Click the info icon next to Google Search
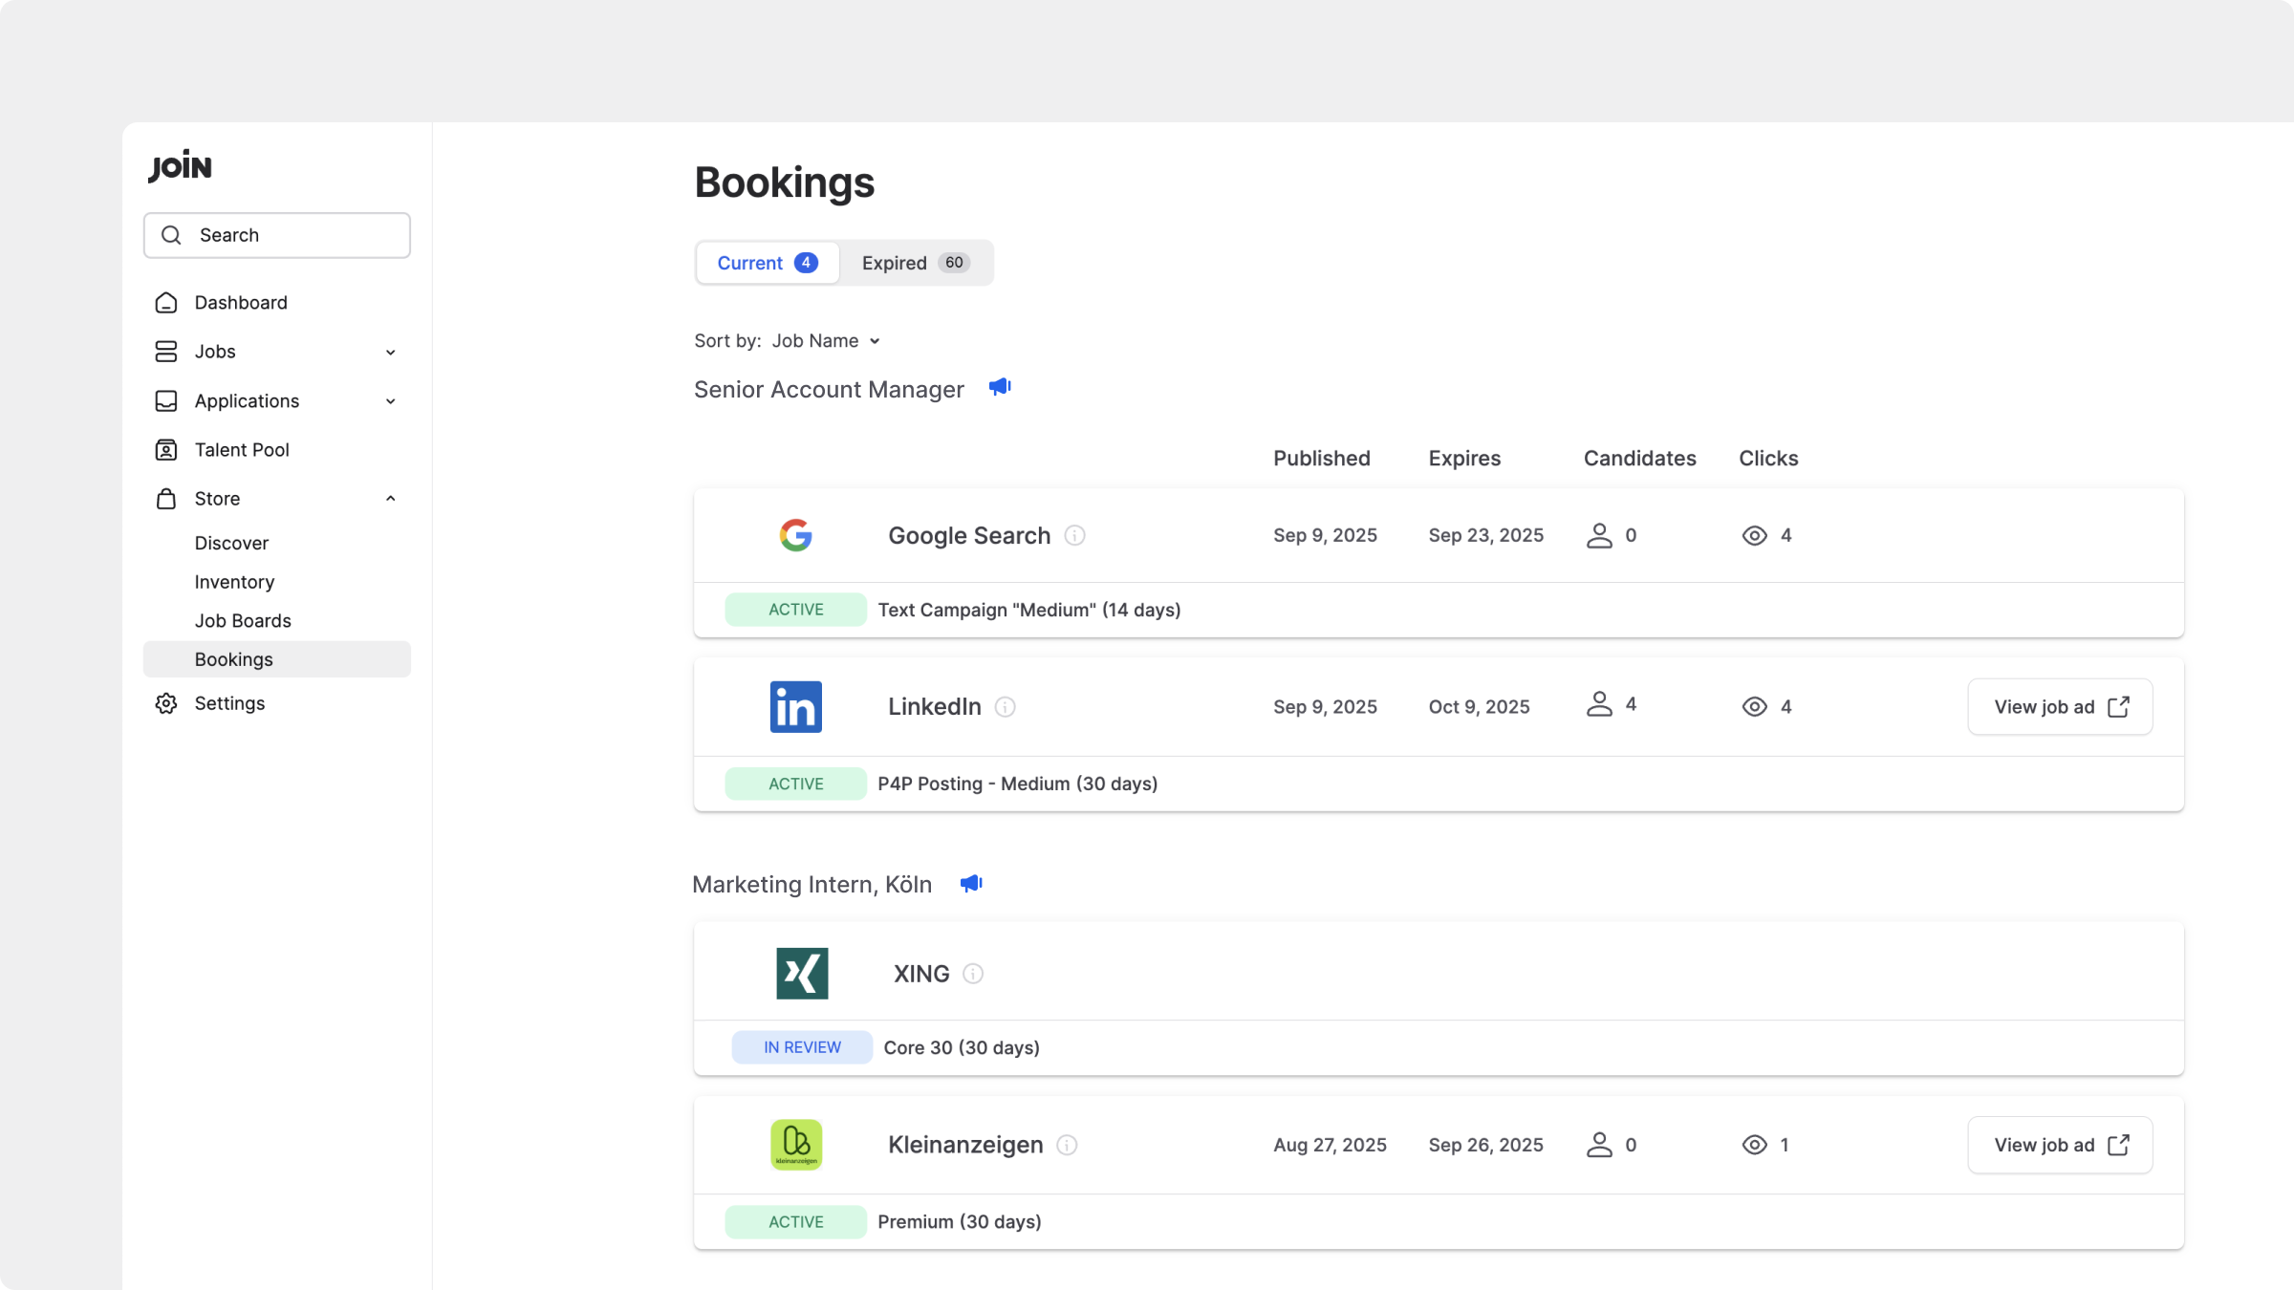2294x1290 pixels. click(1074, 535)
